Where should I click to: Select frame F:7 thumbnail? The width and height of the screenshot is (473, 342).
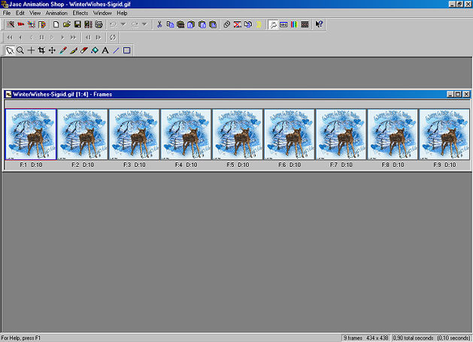click(x=341, y=135)
